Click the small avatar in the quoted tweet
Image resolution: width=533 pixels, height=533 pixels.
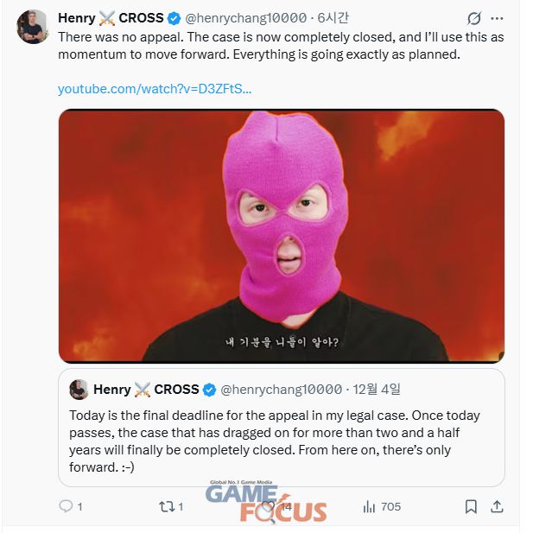(79, 390)
